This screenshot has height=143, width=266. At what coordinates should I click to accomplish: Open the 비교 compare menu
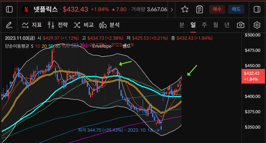(84, 25)
